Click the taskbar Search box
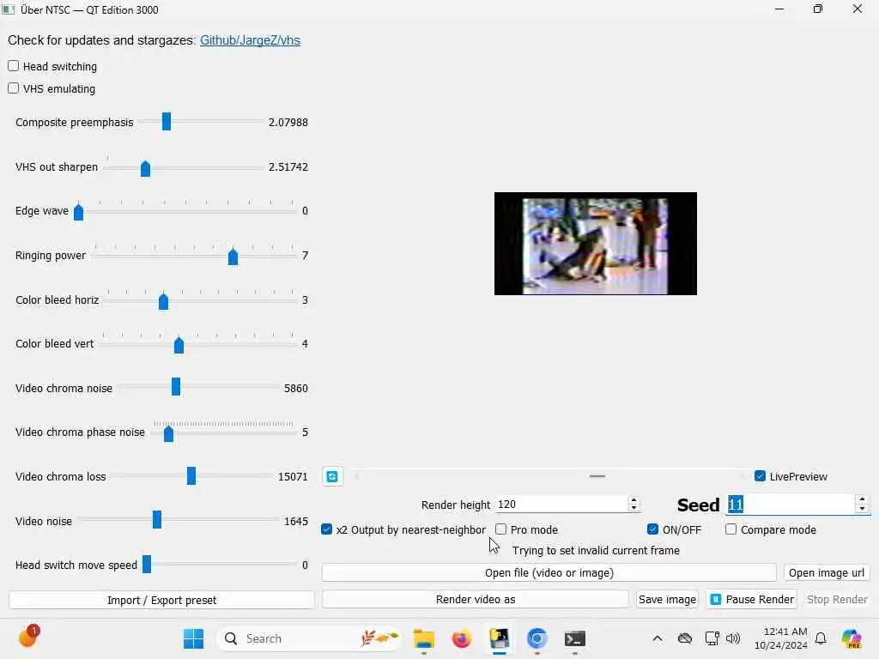This screenshot has width=879, height=659. pyautogui.click(x=309, y=638)
